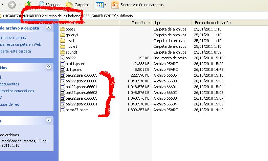
Task: Click 'Documento de texto' type cell
Action: pyautogui.click(x=170, y=58)
